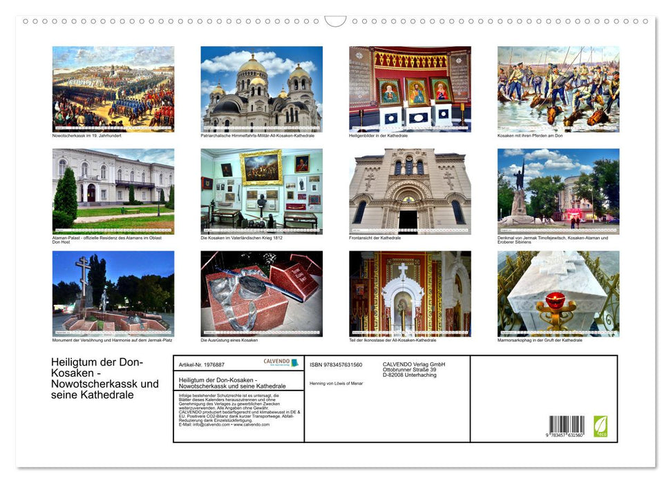This screenshot has height=483, width=671.
Task: Click the date grid under the marble sarcophagus photo
Action: pyautogui.click(x=559, y=331)
